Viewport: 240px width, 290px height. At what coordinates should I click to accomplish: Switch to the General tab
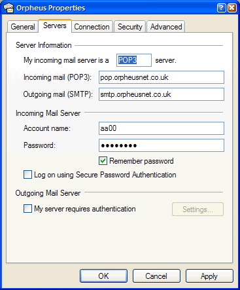coord(23,27)
